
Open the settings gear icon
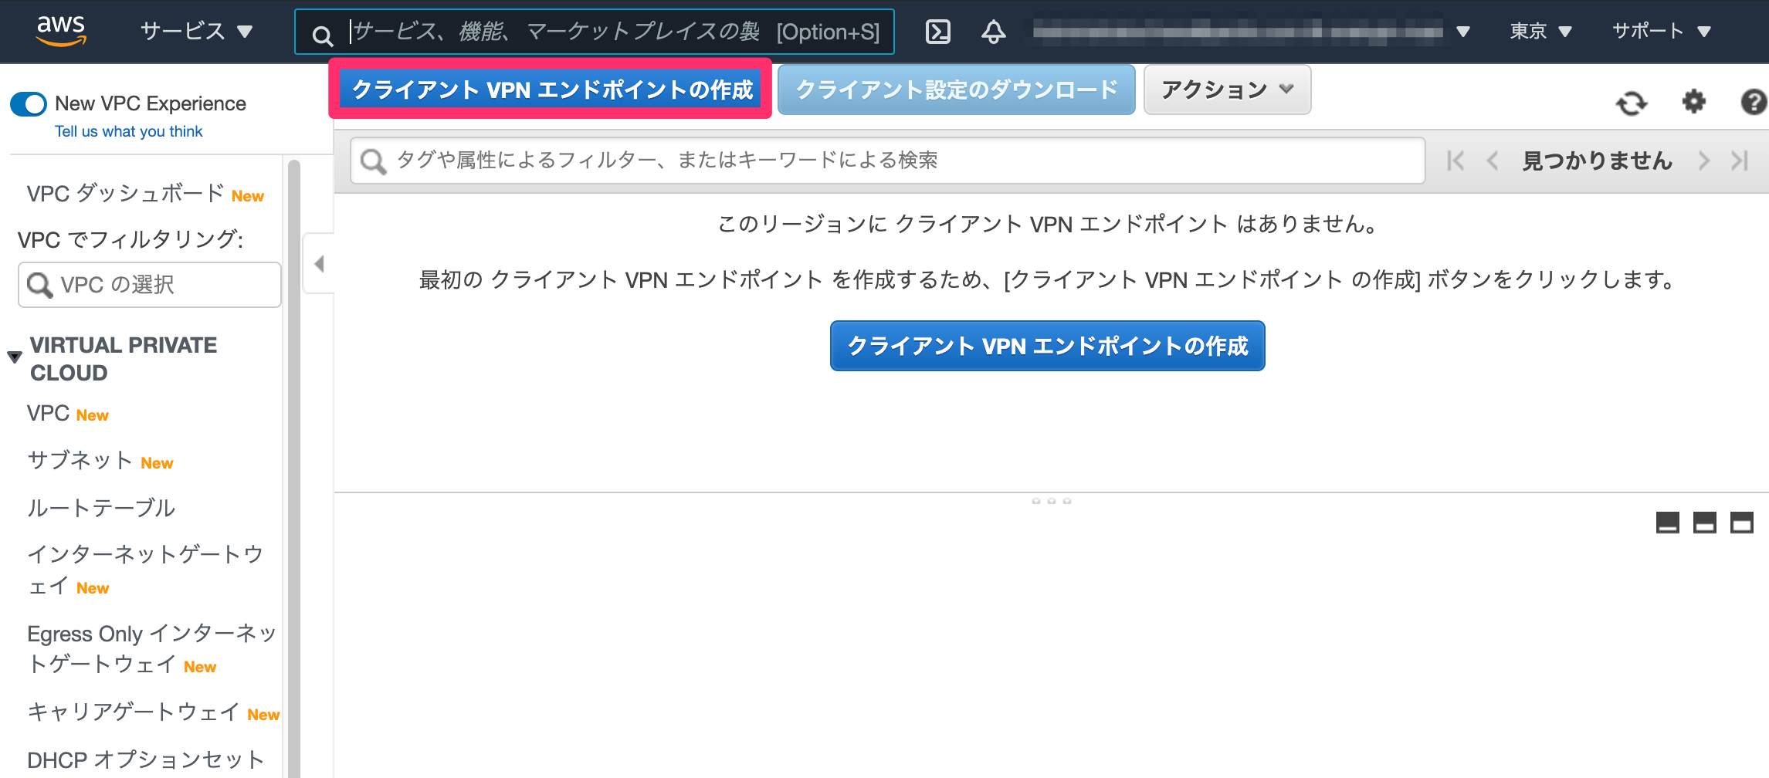(x=1694, y=101)
